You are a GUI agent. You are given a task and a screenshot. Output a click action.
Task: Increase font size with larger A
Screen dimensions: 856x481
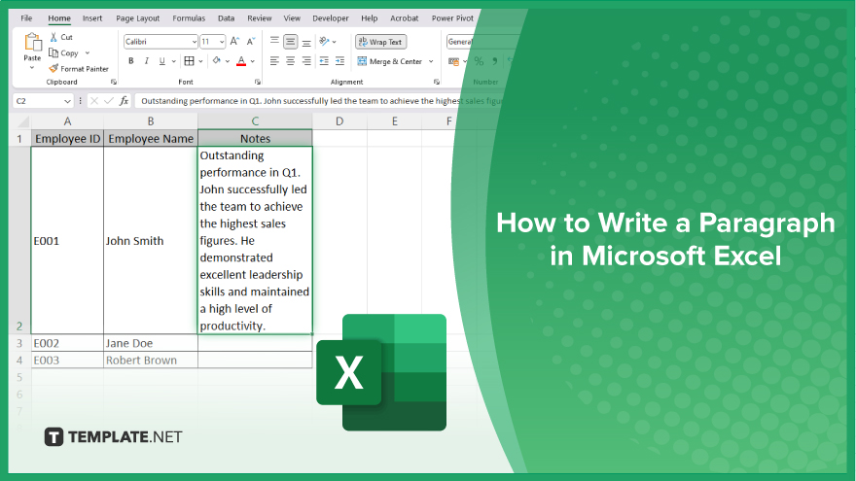(234, 42)
